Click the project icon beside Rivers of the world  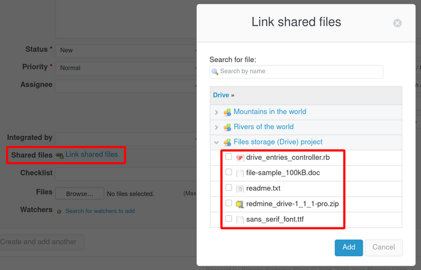click(x=227, y=127)
